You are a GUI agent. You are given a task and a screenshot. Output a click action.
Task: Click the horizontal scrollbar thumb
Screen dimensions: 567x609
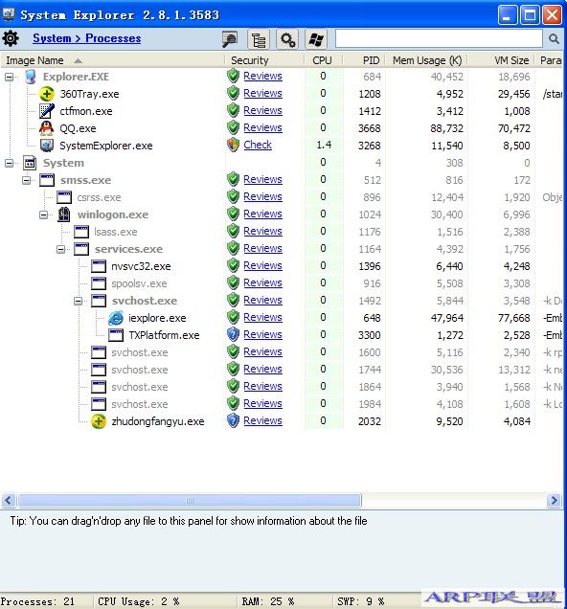190,500
